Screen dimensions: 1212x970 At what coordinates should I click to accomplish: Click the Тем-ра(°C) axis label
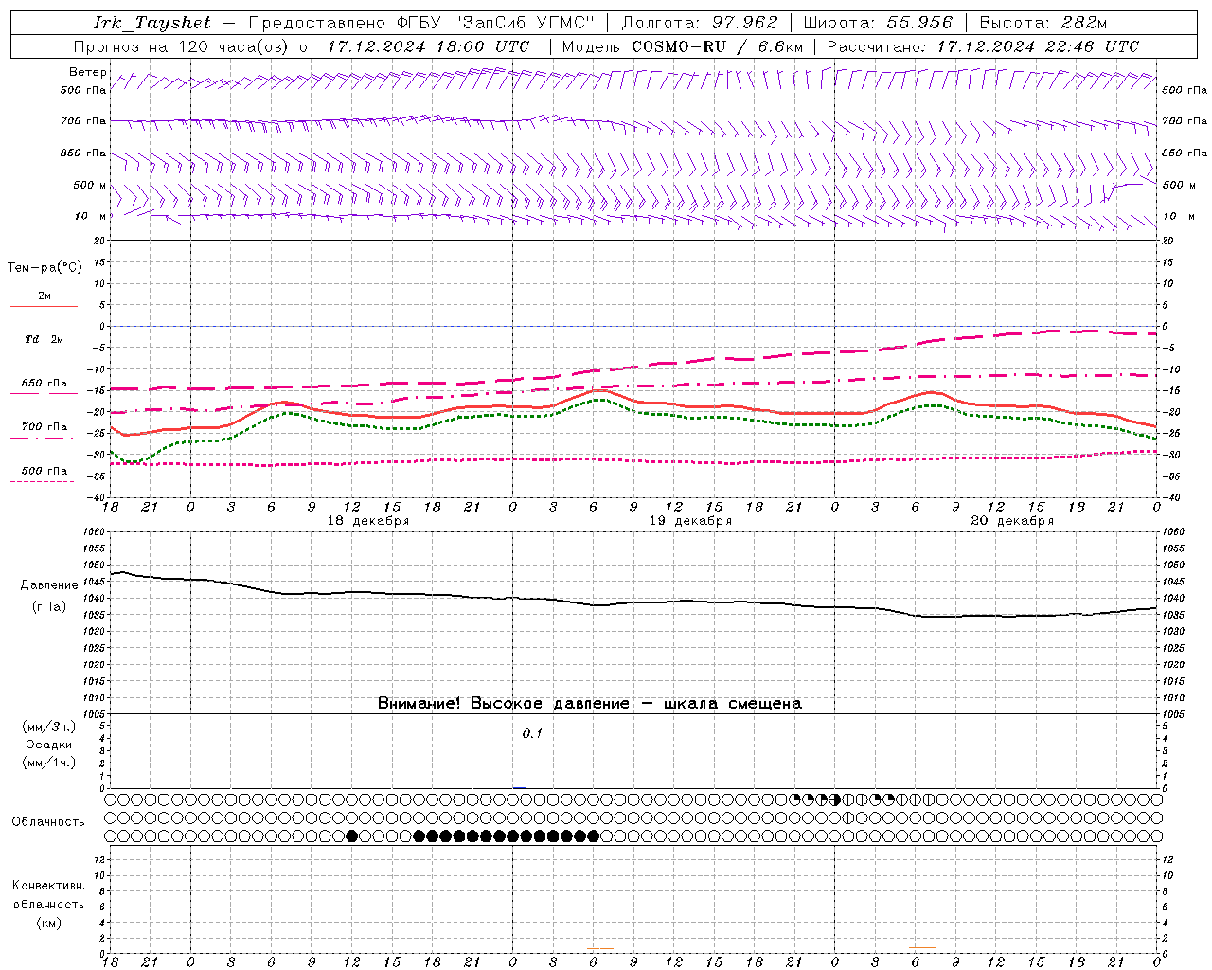coord(45,267)
